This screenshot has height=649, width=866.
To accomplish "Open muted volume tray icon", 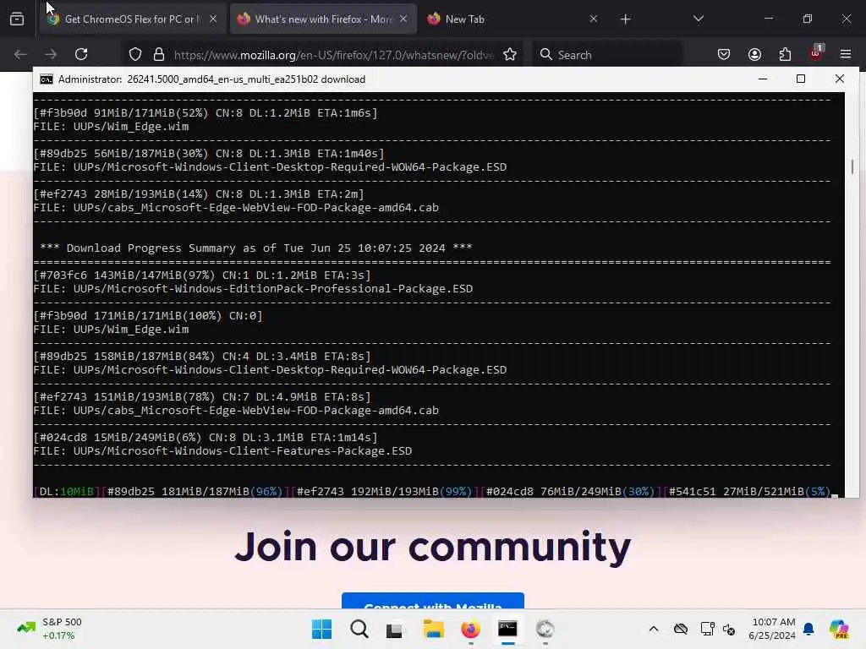I will 729,629.
